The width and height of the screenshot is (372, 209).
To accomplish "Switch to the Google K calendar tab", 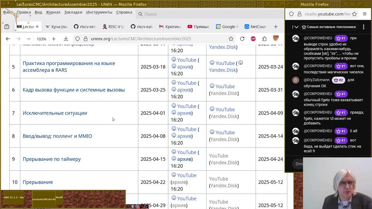I will pos(227,27).
